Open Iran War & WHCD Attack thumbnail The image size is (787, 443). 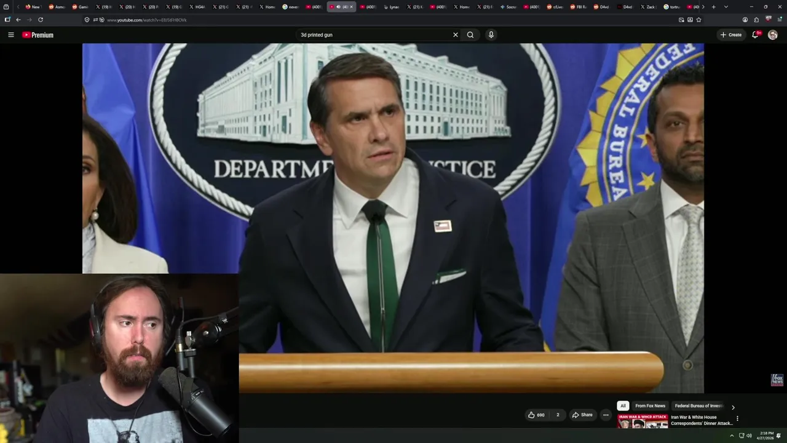tap(643, 421)
